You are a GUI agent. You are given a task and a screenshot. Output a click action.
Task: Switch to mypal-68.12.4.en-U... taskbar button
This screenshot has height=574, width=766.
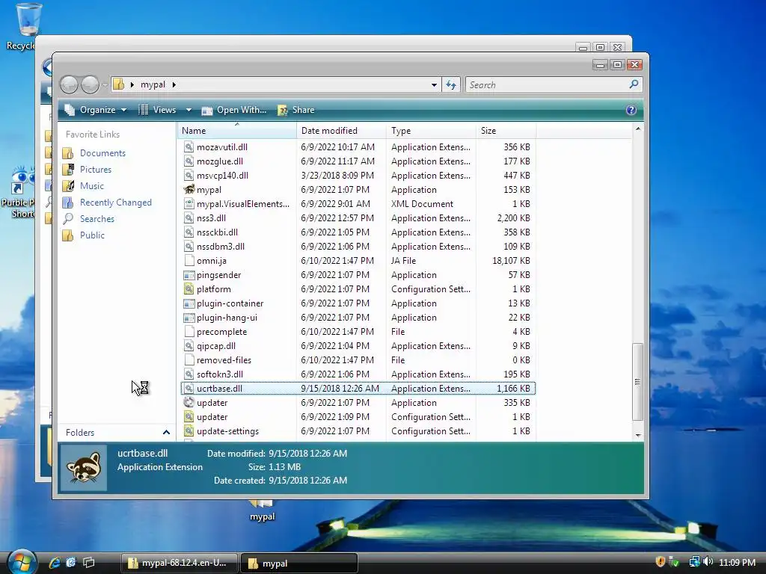point(180,563)
